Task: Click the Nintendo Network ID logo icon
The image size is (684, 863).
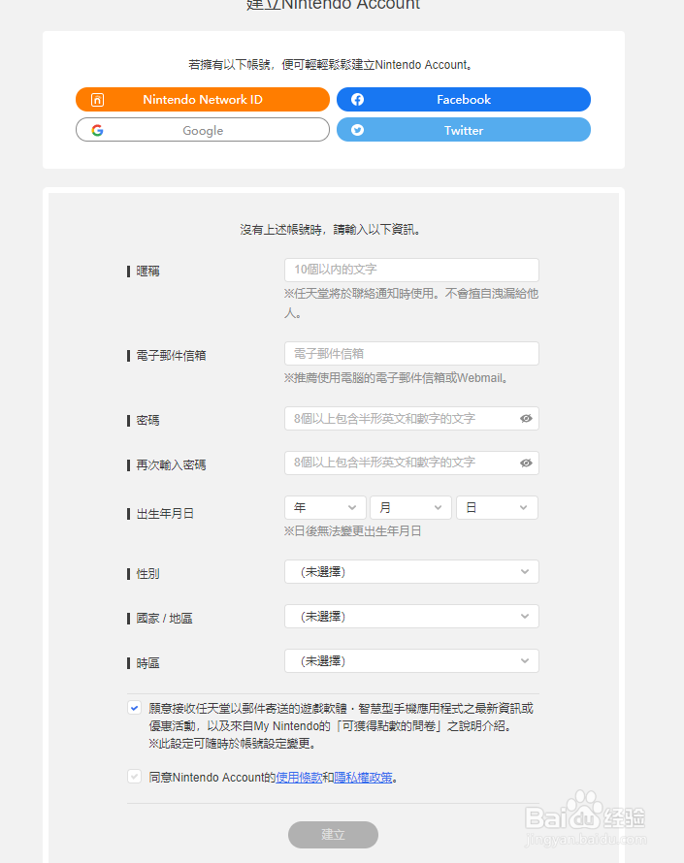Action: [97, 100]
